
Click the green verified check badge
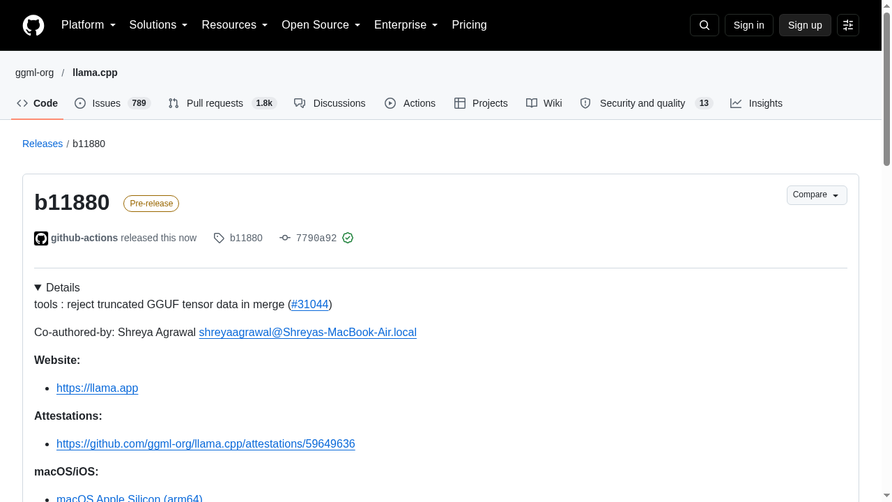(348, 238)
